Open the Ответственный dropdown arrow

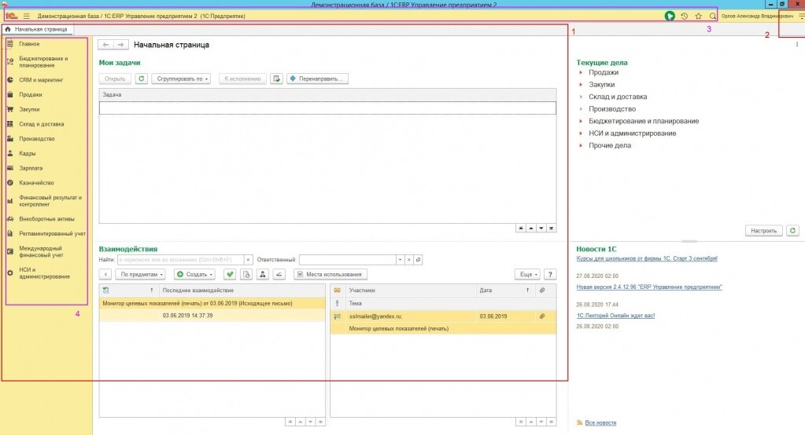coord(400,260)
